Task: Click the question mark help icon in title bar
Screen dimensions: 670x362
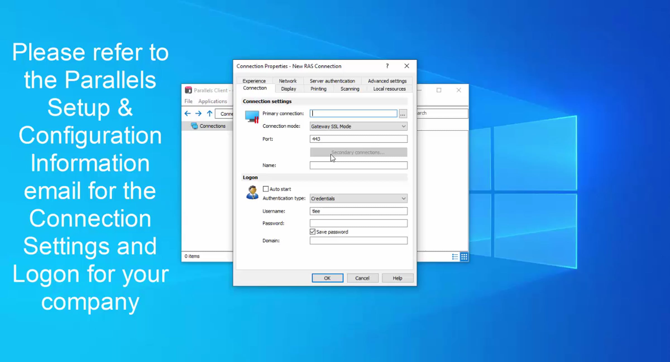Action: [387, 66]
